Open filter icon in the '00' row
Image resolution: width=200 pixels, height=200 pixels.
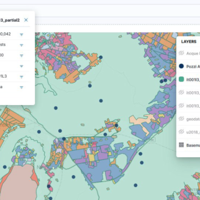click(x=22, y=56)
